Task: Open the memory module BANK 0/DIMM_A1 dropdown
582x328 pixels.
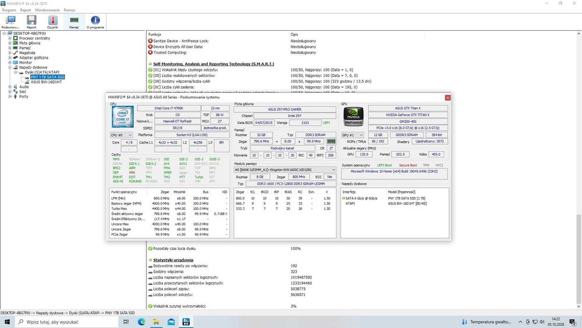Action: coord(285,170)
